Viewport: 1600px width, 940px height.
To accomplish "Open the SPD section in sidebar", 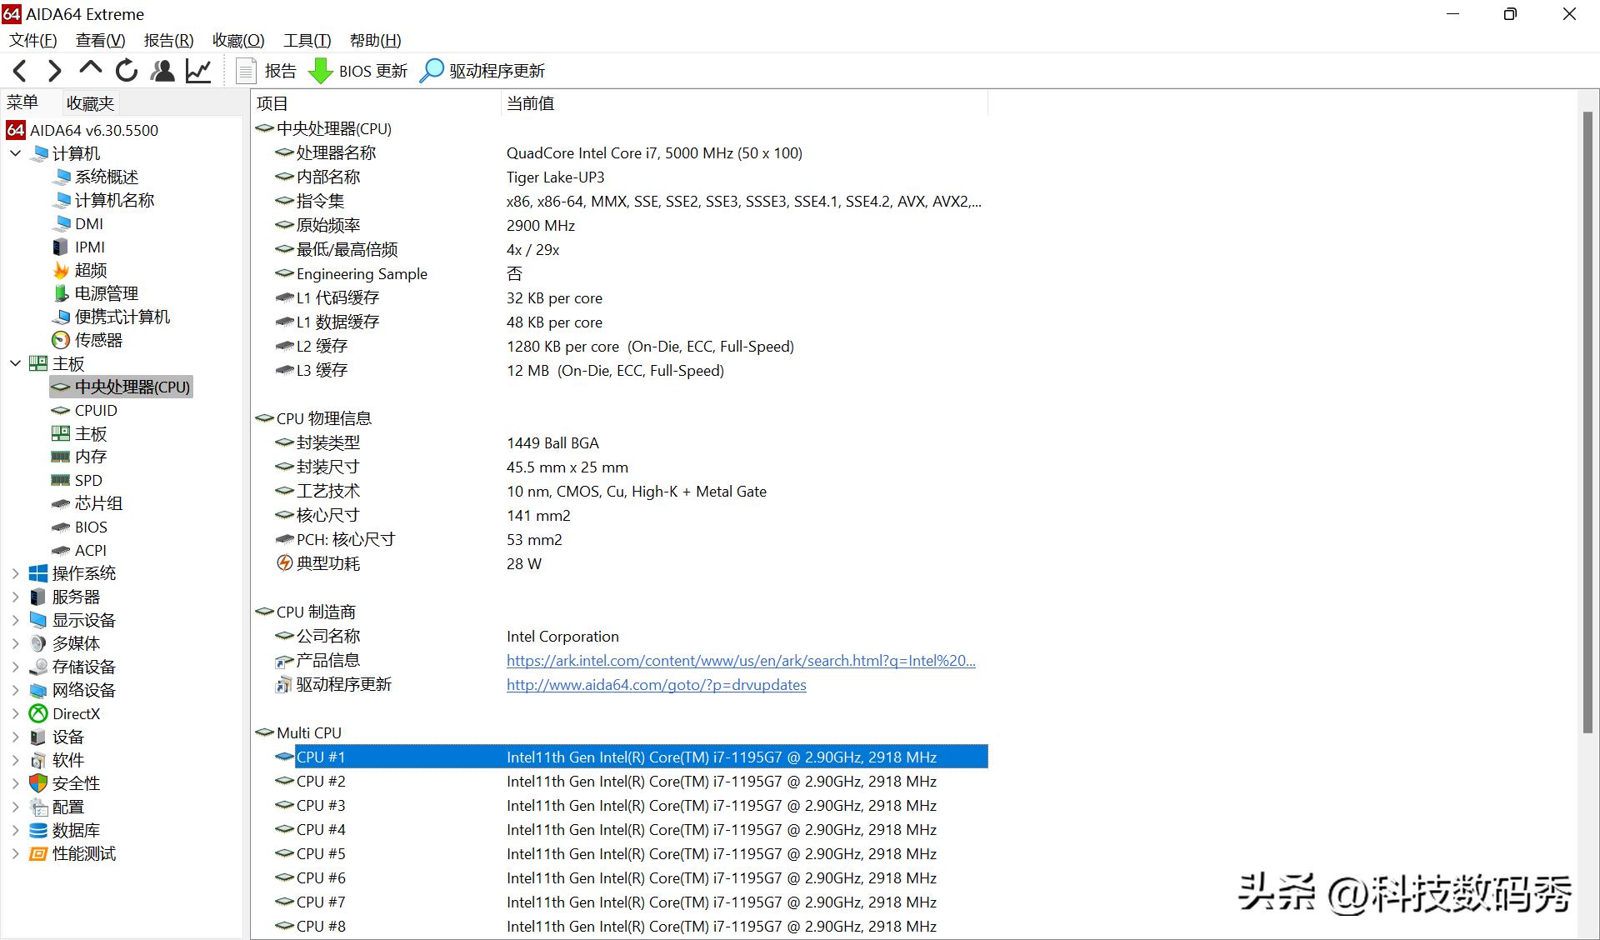I will [89, 479].
